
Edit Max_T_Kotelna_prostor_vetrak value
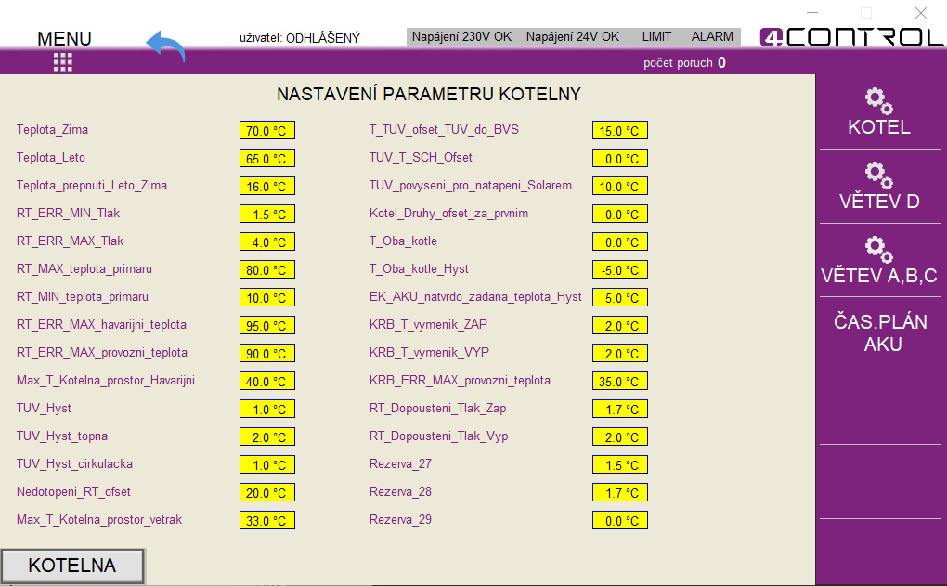pos(267,520)
